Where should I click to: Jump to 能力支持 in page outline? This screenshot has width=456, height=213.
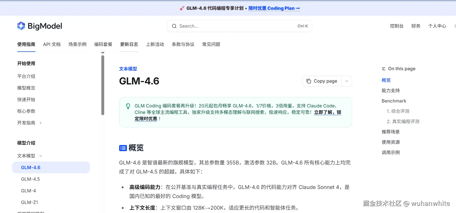point(391,91)
